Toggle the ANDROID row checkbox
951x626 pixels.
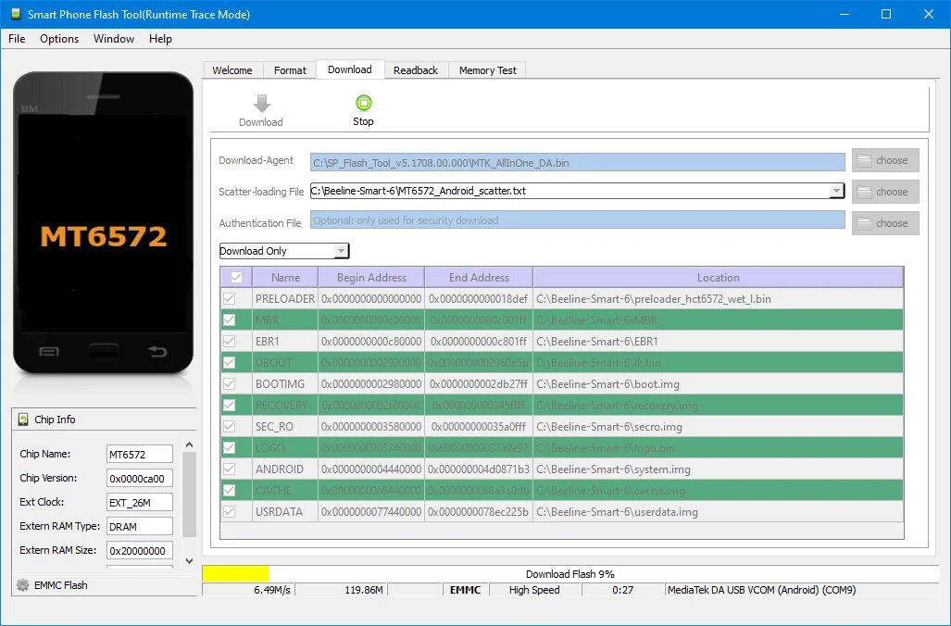230,469
